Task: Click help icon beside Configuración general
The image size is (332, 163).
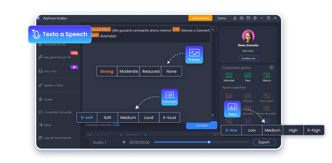Action: click(x=271, y=67)
